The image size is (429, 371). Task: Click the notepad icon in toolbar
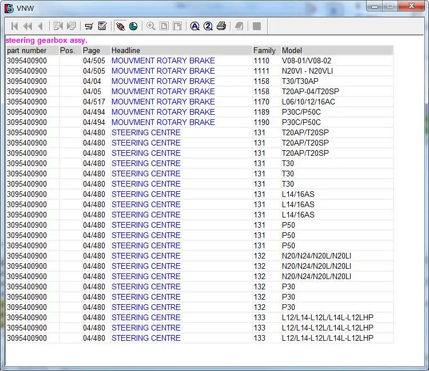(x=239, y=26)
